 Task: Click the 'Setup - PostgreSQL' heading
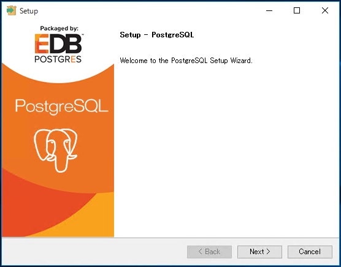[157, 35]
